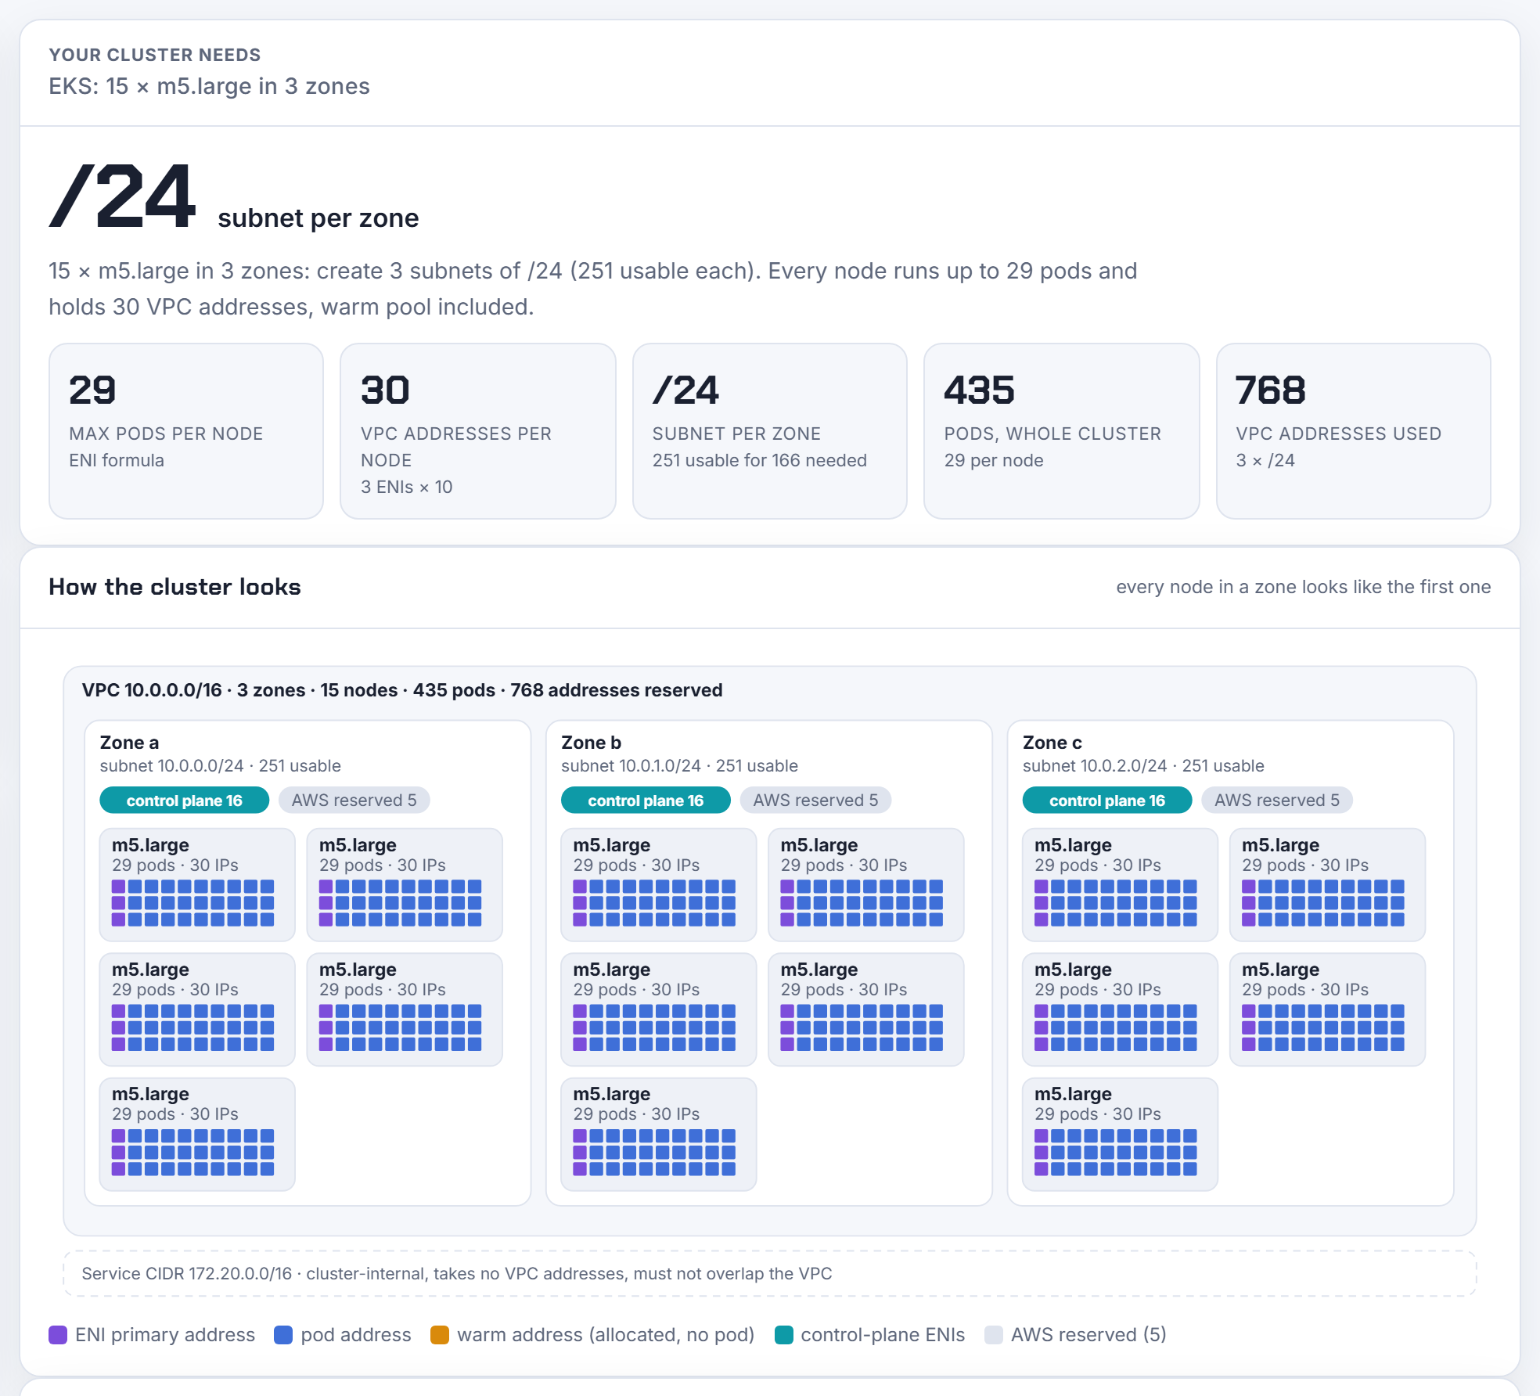This screenshot has height=1396, width=1540.
Task: Click the ENI primary address legend swatch
Action: [x=58, y=1335]
